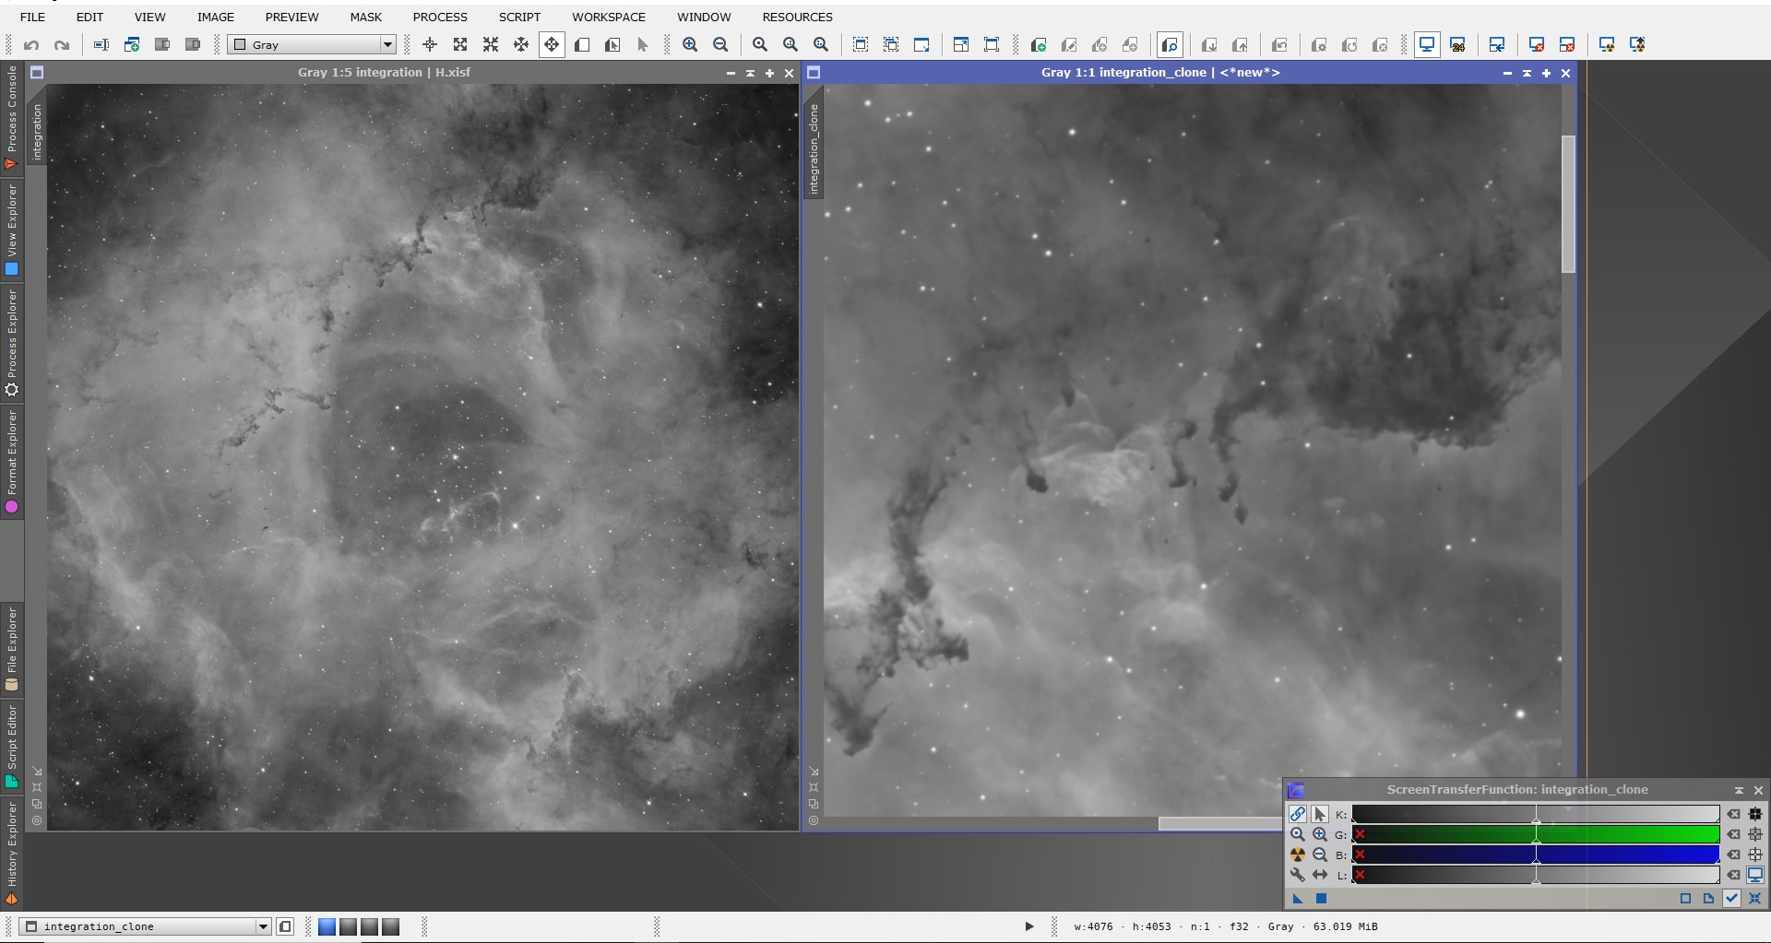
Task: Open the PROCESS menu
Action: 440,17
